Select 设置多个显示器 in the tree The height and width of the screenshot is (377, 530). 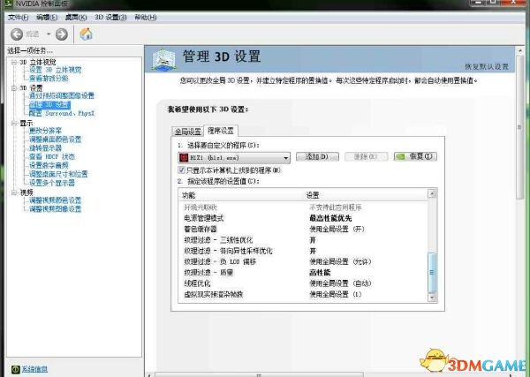[x=52, y=183]
